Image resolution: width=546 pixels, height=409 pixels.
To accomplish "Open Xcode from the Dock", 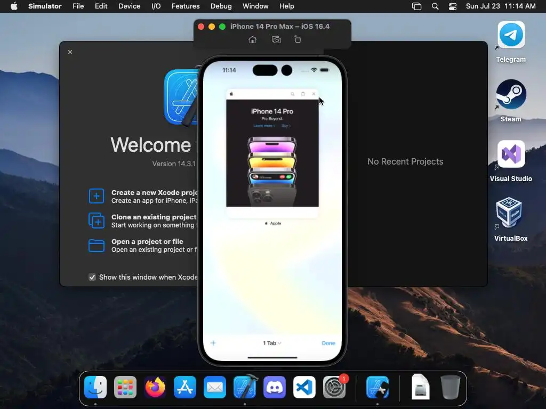I will pos(245,387).
